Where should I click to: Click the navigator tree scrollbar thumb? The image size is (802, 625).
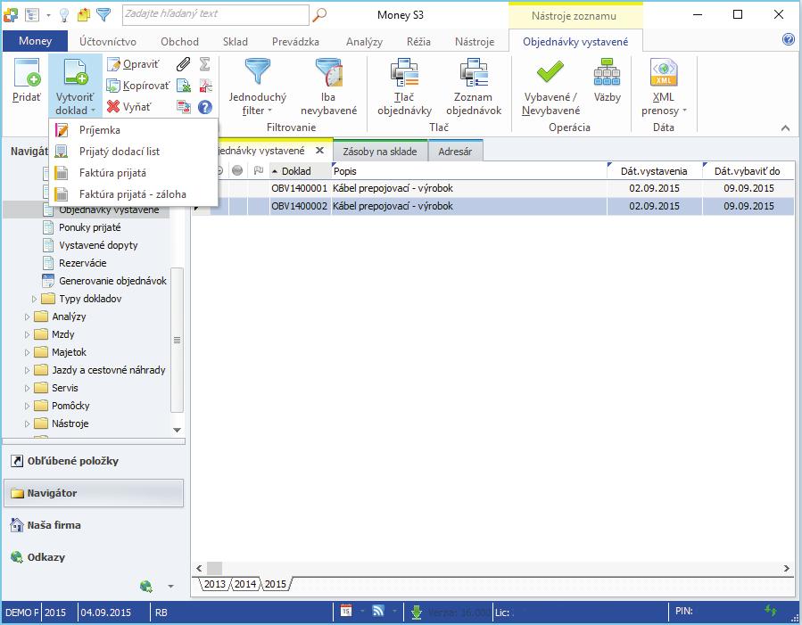click(x=177, y=340)
